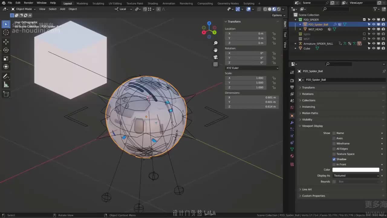Lock the Location X axis
This screenshot has height=218, width=387.
pos(274,34)
